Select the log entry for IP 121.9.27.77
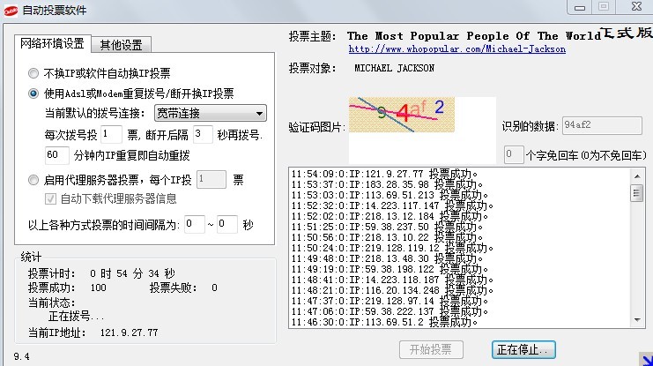 pyautogui.click(x=386, y=173)
